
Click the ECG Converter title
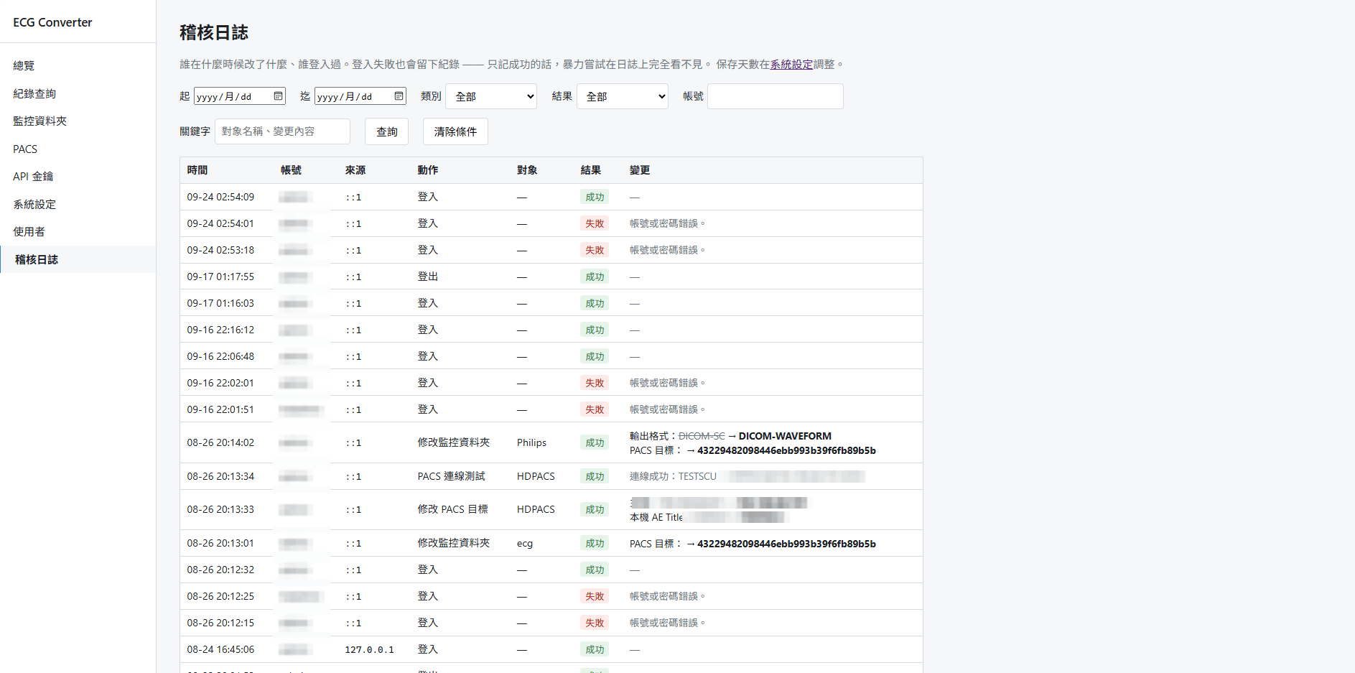pos(52,22)
